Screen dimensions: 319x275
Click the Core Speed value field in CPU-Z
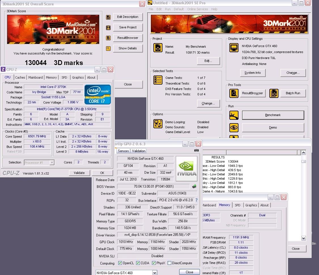pos(37,137)
